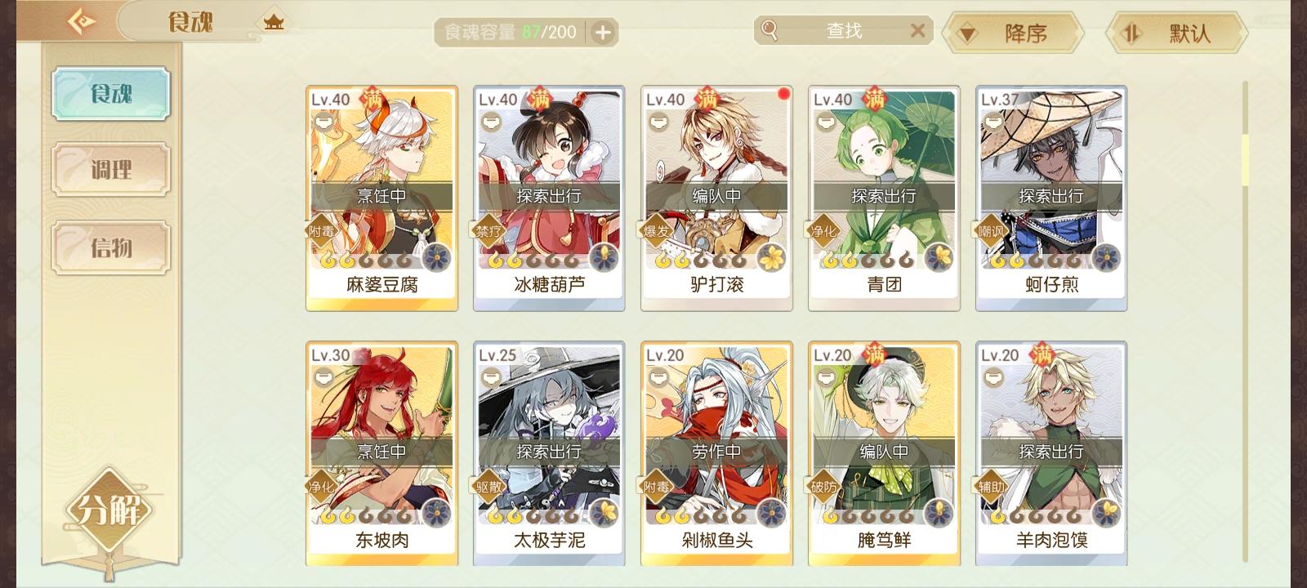Click the back arrow icon

[81, 21]
